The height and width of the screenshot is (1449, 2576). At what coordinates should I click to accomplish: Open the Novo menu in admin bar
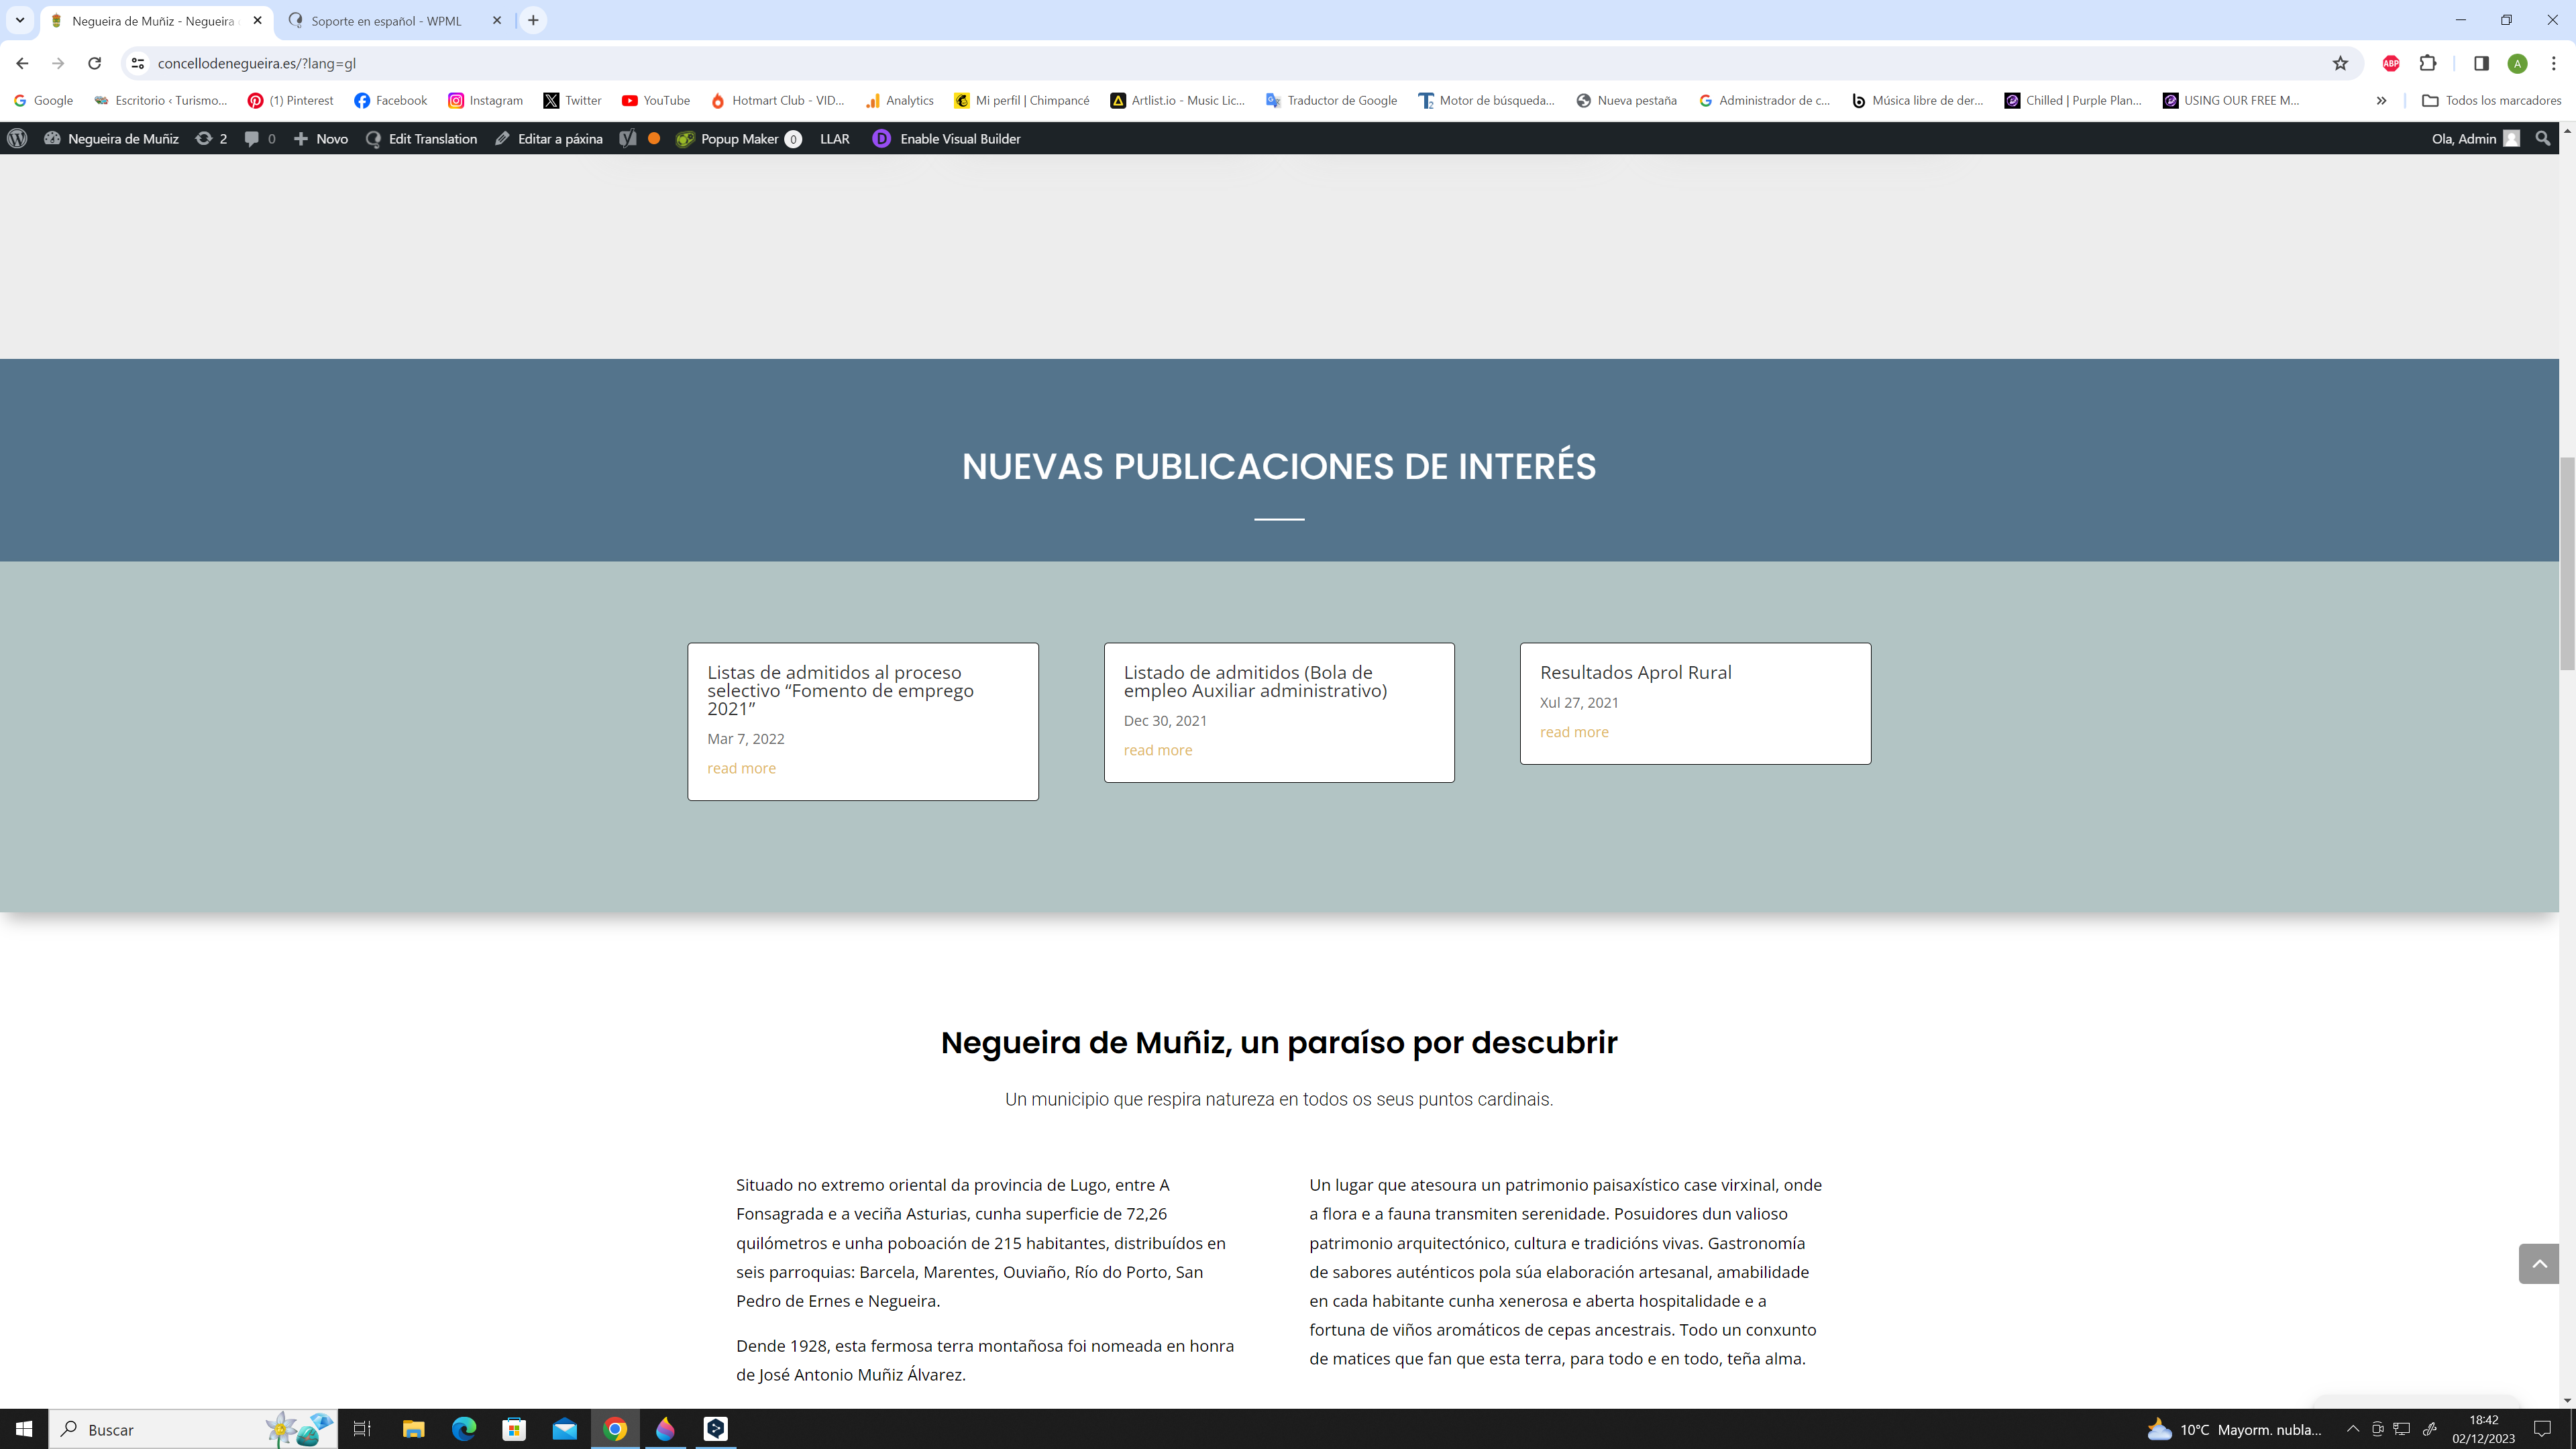pos(321,139)
